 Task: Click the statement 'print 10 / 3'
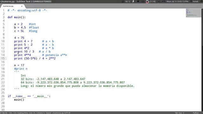[x=24, y=52]
